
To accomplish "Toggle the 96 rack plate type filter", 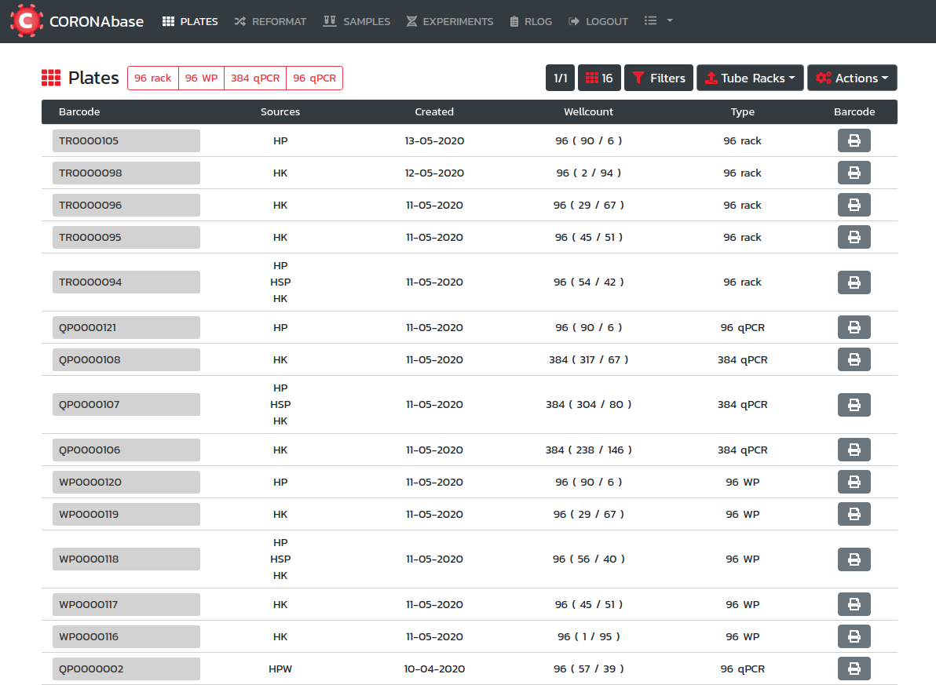I will (152, 78).
